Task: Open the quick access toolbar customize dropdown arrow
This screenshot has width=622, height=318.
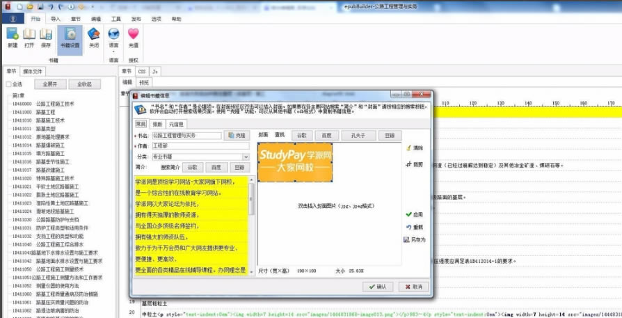Action: [92, 7]
